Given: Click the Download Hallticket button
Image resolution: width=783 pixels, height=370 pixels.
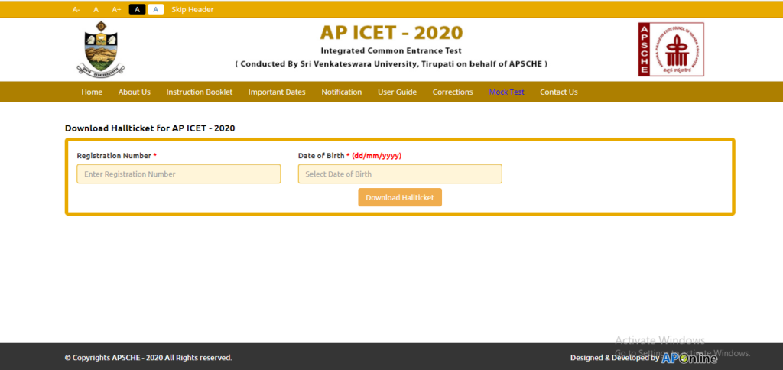Looking at the screenshot, I should (x=400, y=197).
